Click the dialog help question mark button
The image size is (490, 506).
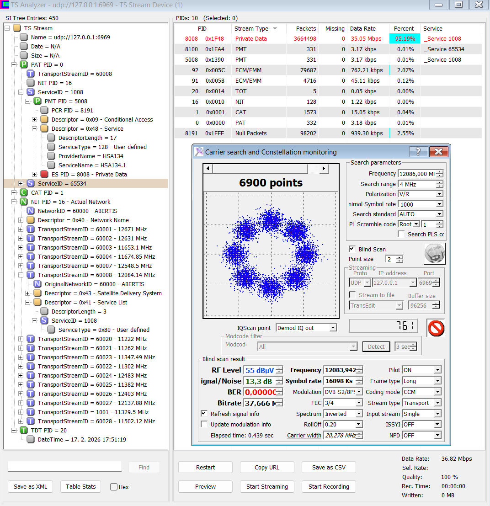point(418,152)
